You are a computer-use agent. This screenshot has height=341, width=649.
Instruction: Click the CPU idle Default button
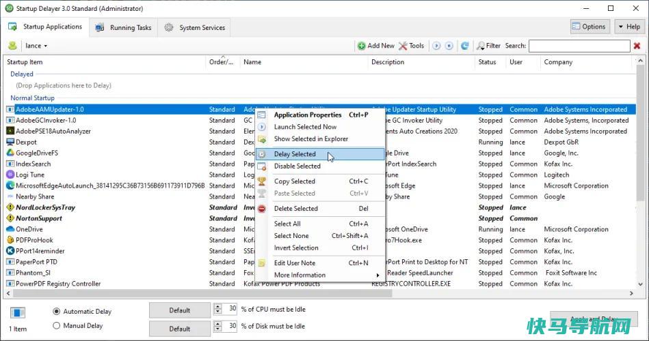[x=180, y=310]
